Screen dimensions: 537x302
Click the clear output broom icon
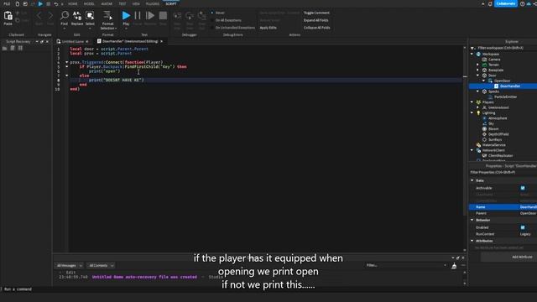(x=454, y=266)
